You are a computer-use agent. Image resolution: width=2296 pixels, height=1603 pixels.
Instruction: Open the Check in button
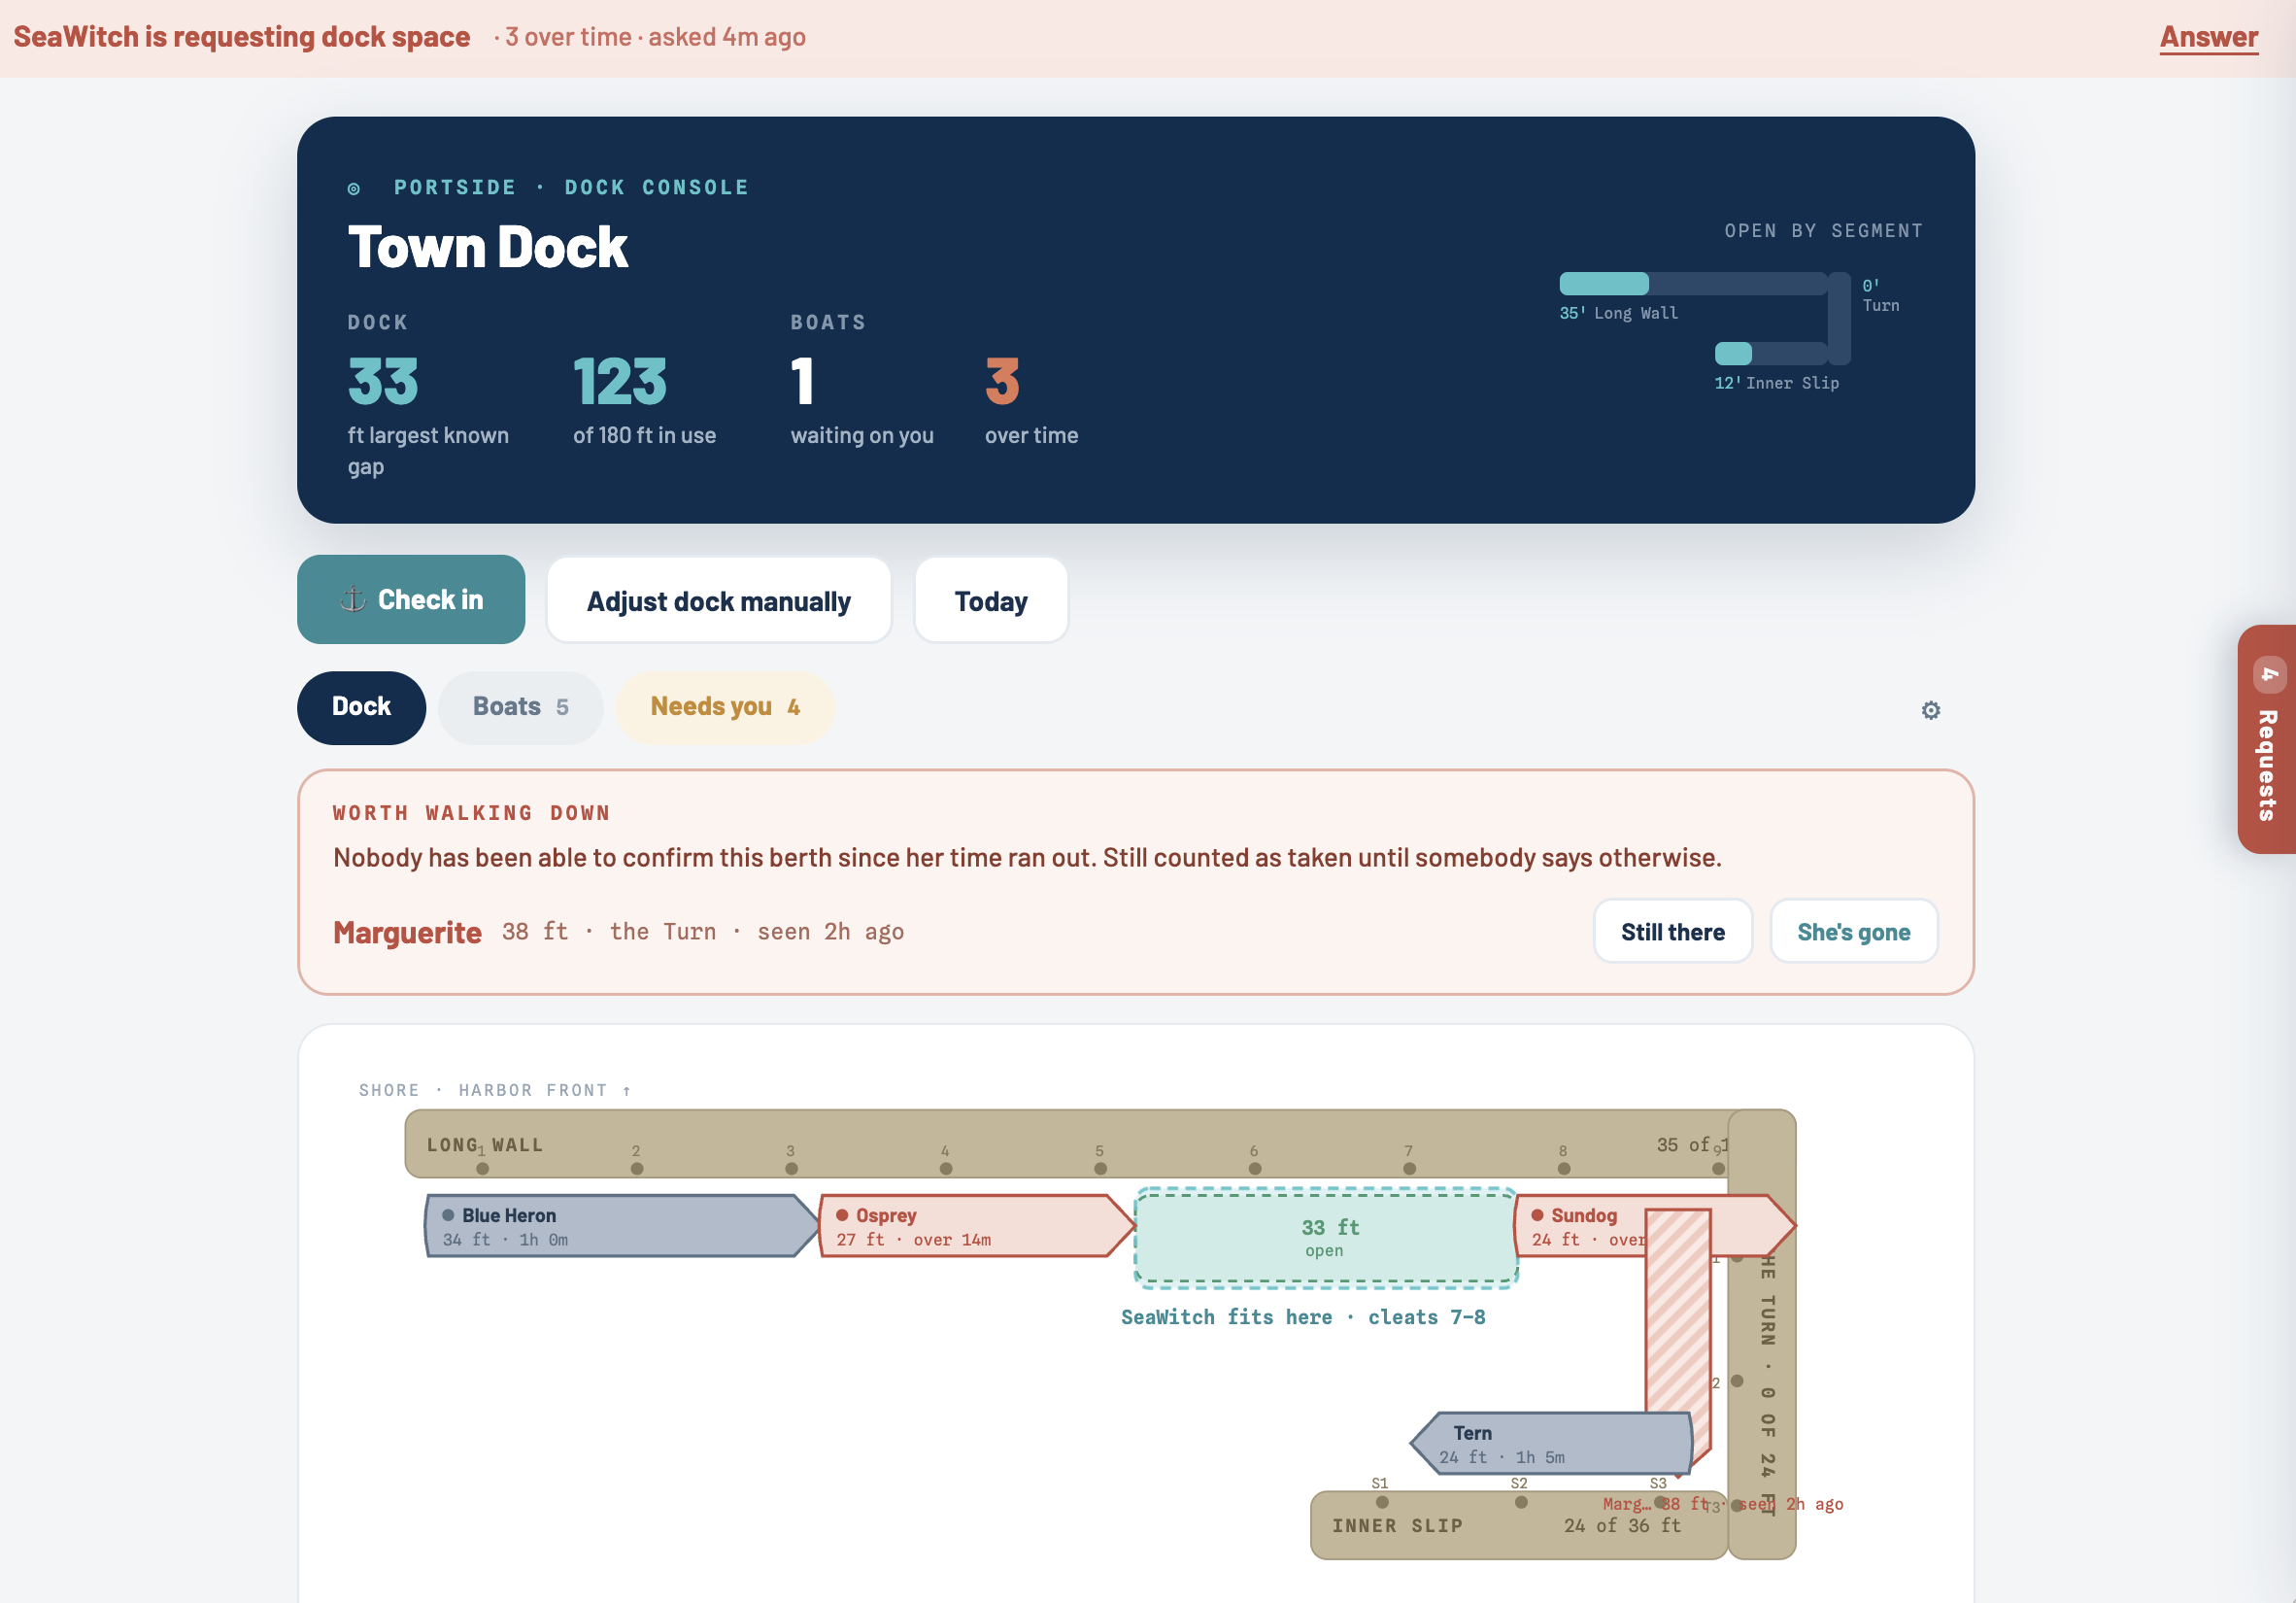pyautogui.click(x=411, y=600)
